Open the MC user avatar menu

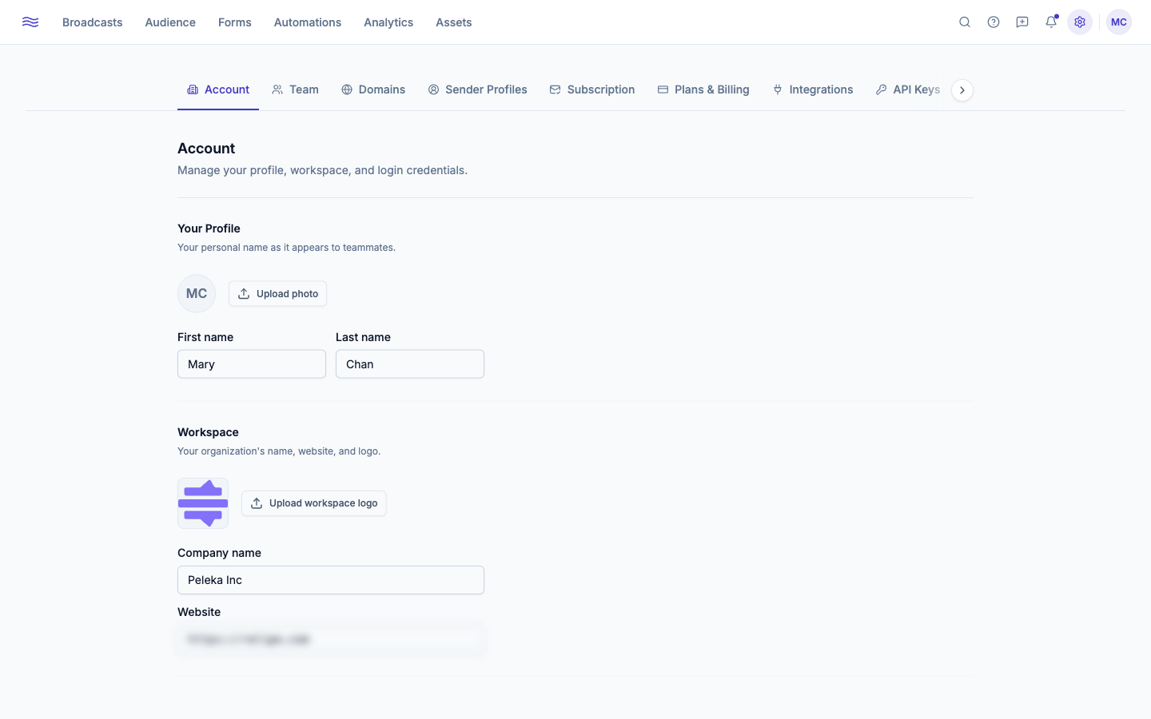click(1119, 22)
